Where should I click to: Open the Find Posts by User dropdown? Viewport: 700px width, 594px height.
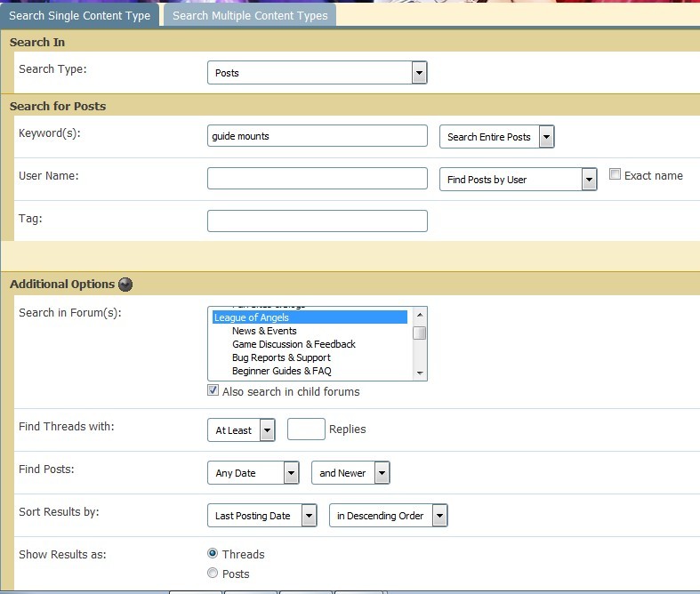[x=518, y=180]
